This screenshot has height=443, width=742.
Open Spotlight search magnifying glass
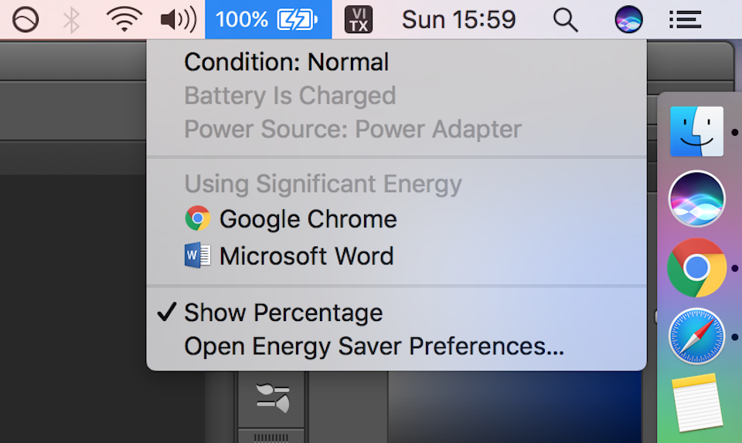pyautogui.click(x=566, y=19)
